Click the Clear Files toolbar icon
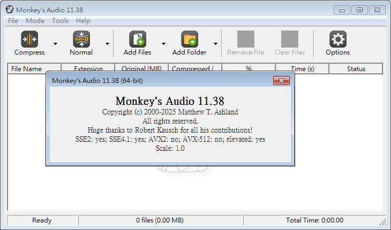This screenshot has width=391, height=230. tap(290, 39)
